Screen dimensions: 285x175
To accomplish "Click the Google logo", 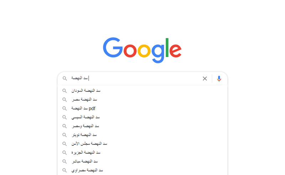I will click(x=142, y=50).
